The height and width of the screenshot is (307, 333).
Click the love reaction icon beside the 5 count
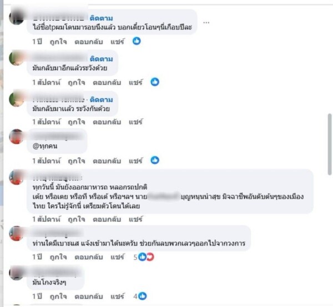(150, 257)
